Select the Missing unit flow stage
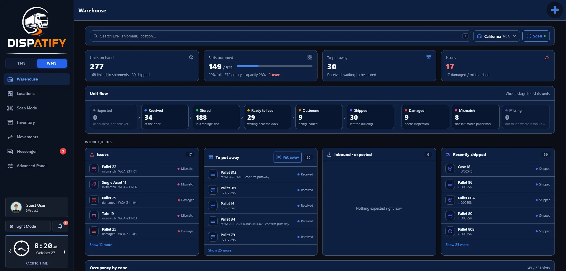Viewport: 566px width, 271px height. (x=526, y=117)
